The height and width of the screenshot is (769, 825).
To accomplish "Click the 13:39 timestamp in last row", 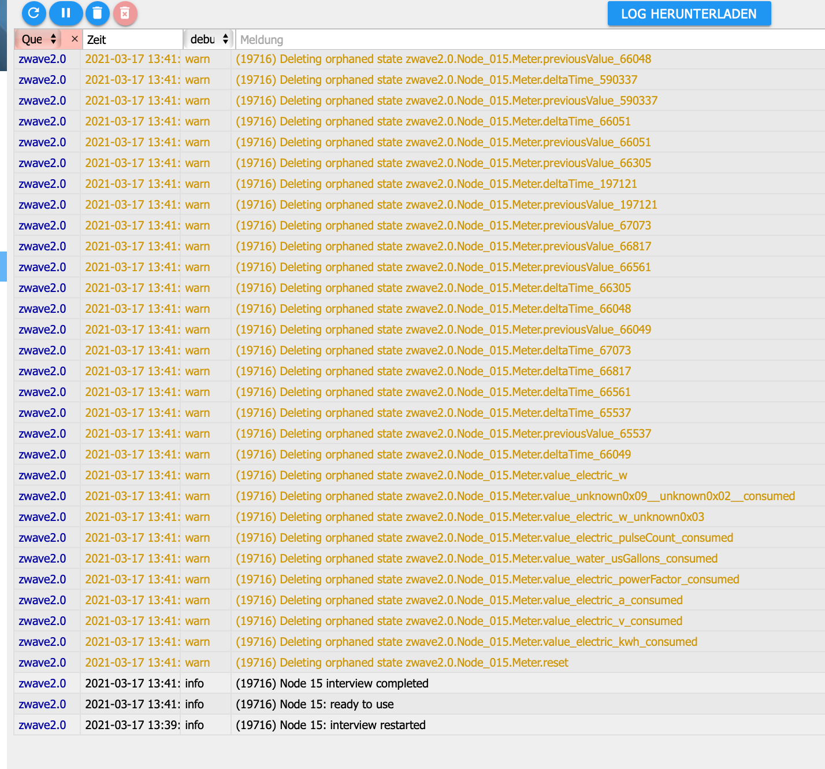I will (132, 725).
